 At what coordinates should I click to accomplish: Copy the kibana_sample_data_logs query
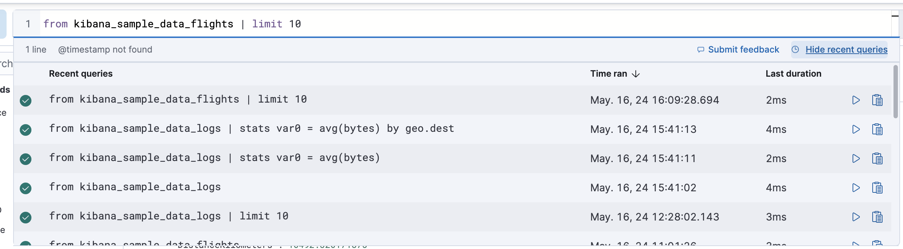[x=877, y=188]
